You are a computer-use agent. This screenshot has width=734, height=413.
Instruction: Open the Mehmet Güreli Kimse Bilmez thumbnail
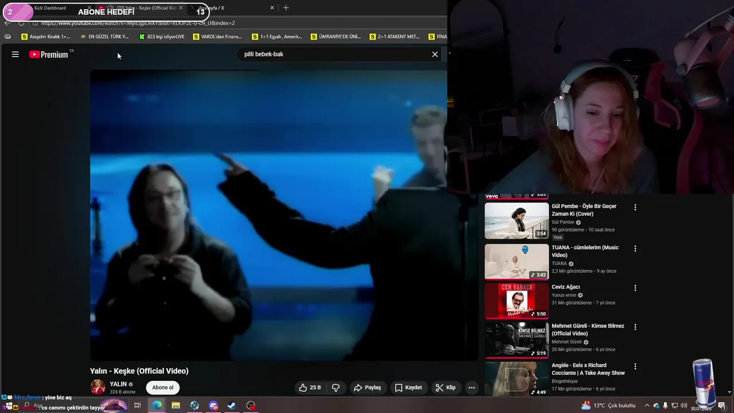tap(517, 340)
